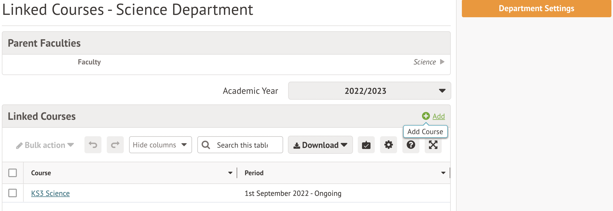Screen dimensions: 613x211
Task: Open Bulk action menu
Action: click(45, 145)
